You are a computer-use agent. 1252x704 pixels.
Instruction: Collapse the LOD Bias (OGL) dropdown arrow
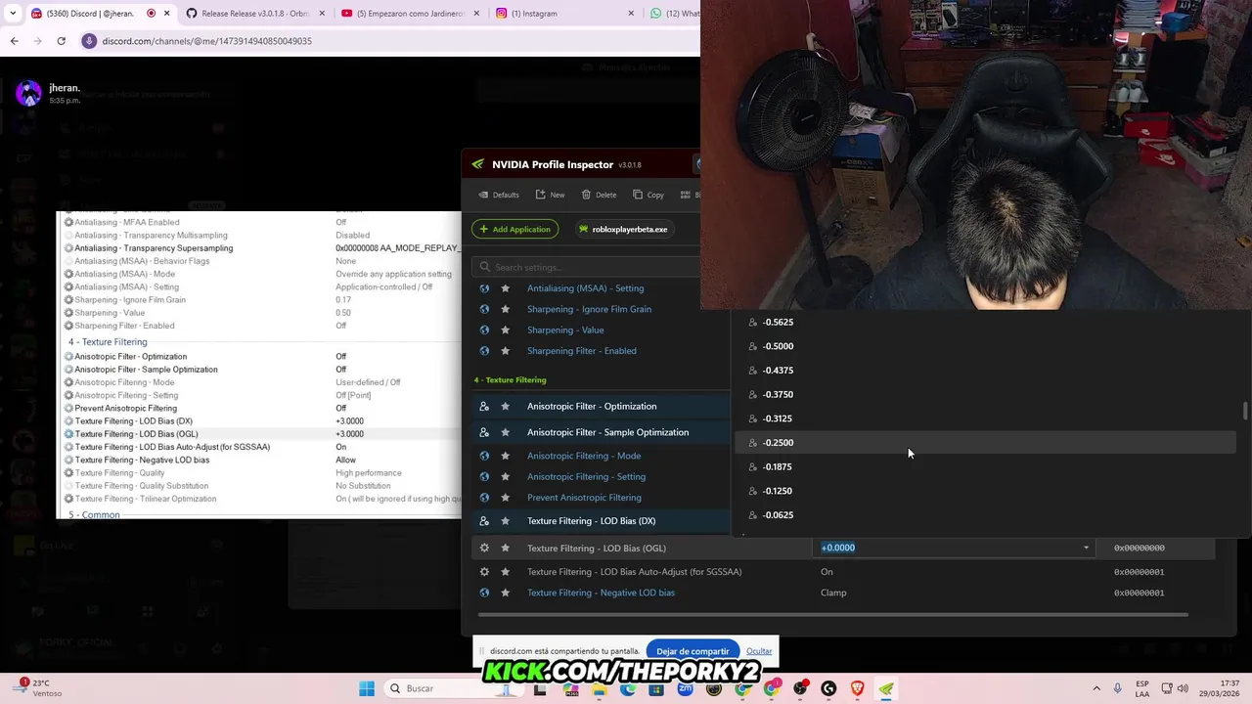tap(1086, 548)
